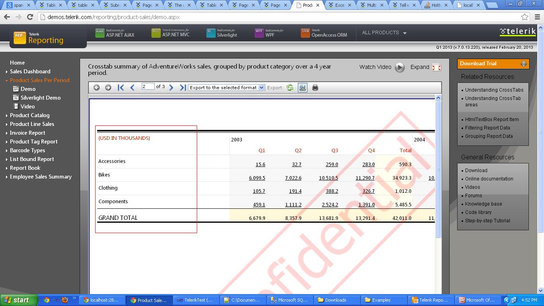Click Bikes Q2 value 7,022.6
The height and width of the screenshot is (306, 544).
293,178
